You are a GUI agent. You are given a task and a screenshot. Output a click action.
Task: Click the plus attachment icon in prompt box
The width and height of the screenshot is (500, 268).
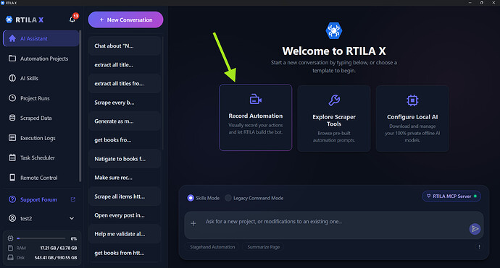coord(193,223)
